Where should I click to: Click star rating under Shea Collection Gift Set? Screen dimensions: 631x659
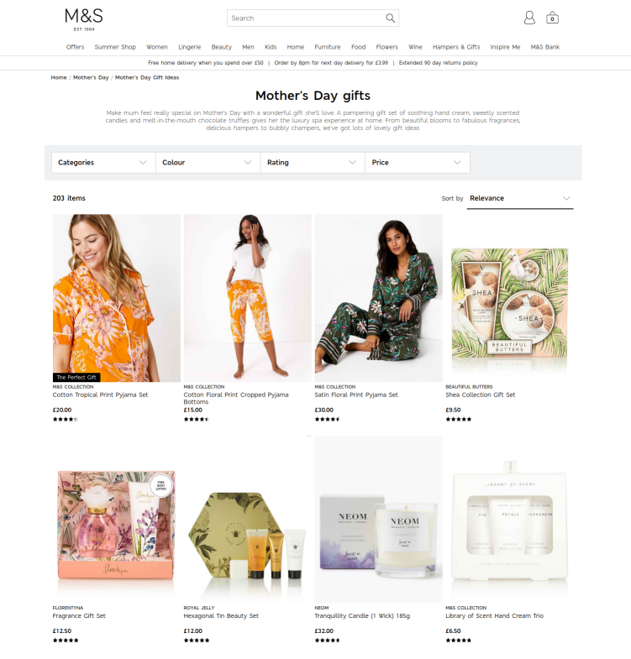click(459, 419)
